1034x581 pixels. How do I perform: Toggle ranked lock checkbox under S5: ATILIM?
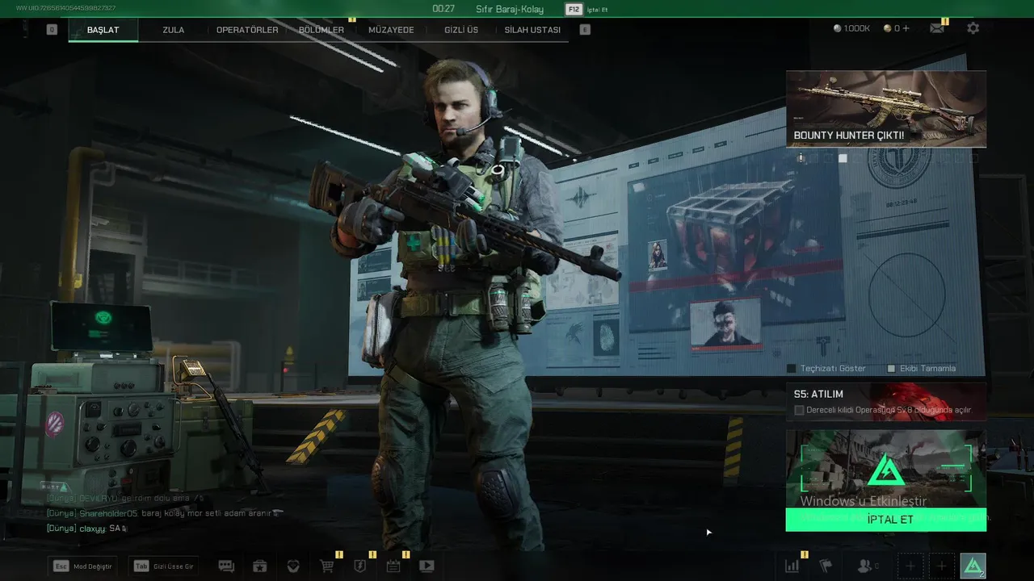coord(799,410)
